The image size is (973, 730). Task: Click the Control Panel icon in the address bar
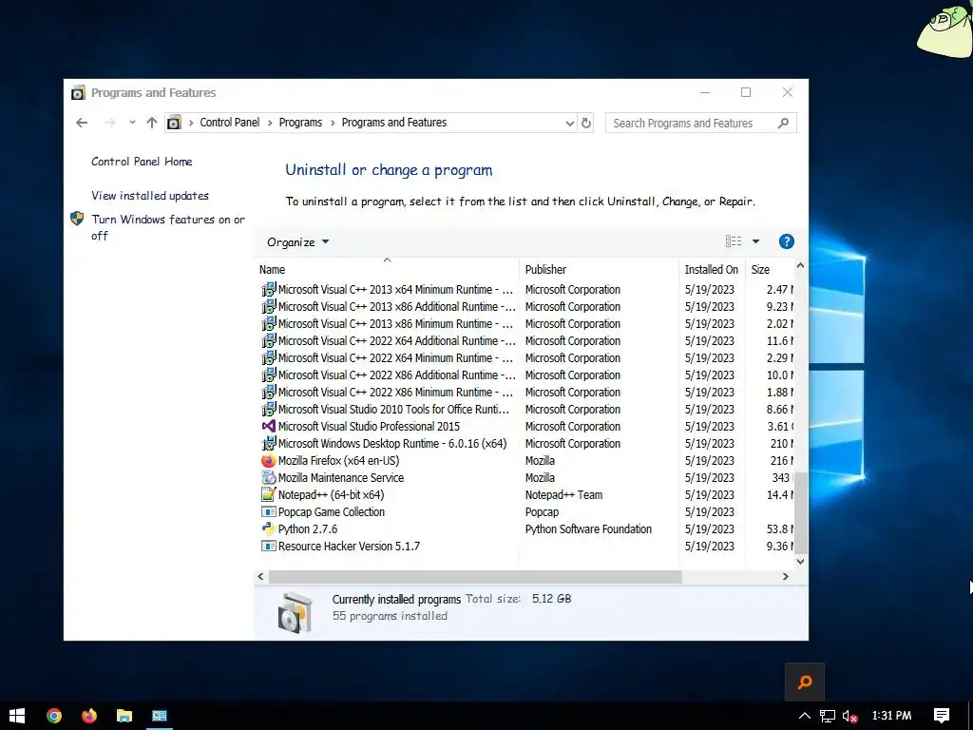pyautogui.click(x=175, y=123)
